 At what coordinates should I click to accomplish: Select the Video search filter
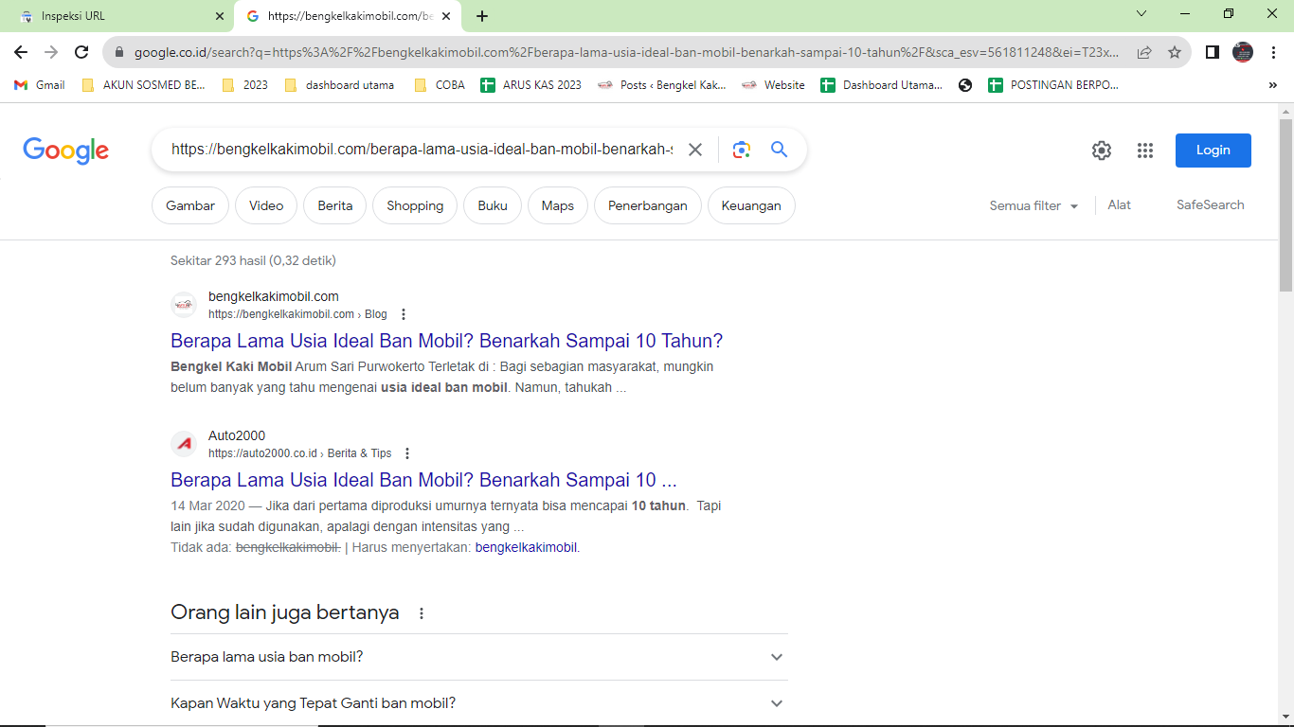266,205
